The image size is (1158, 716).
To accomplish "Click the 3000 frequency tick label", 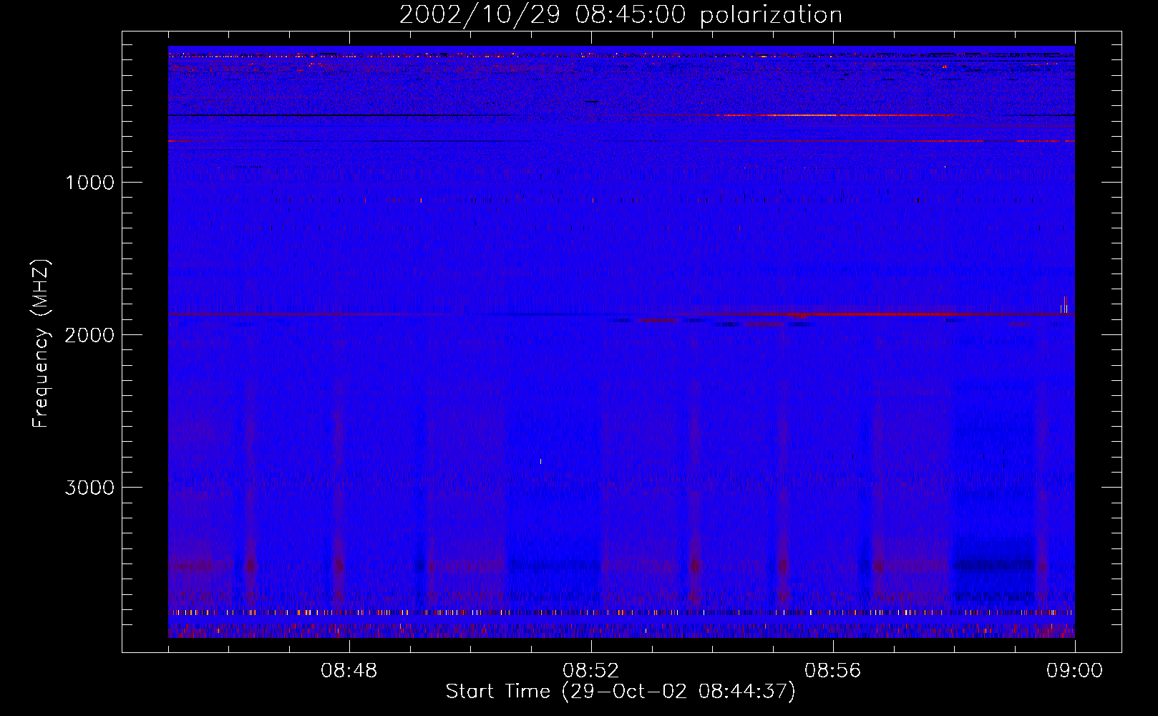I will tap(89, 488).
